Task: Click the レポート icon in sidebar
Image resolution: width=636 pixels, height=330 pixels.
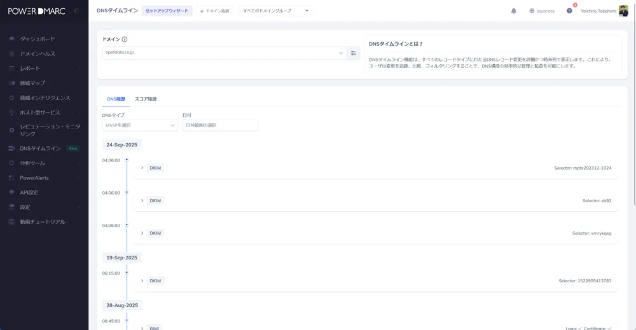Action: [11, 68]
